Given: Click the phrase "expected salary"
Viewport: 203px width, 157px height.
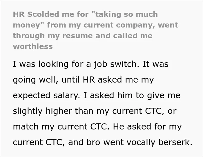Looking at the screenshot, I should [46, 95].
